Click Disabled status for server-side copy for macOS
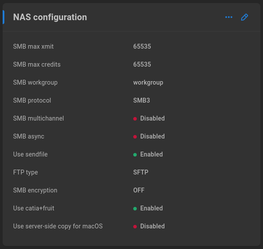Image resolution: width=263 pixels, height=249 pixels. 149,226
